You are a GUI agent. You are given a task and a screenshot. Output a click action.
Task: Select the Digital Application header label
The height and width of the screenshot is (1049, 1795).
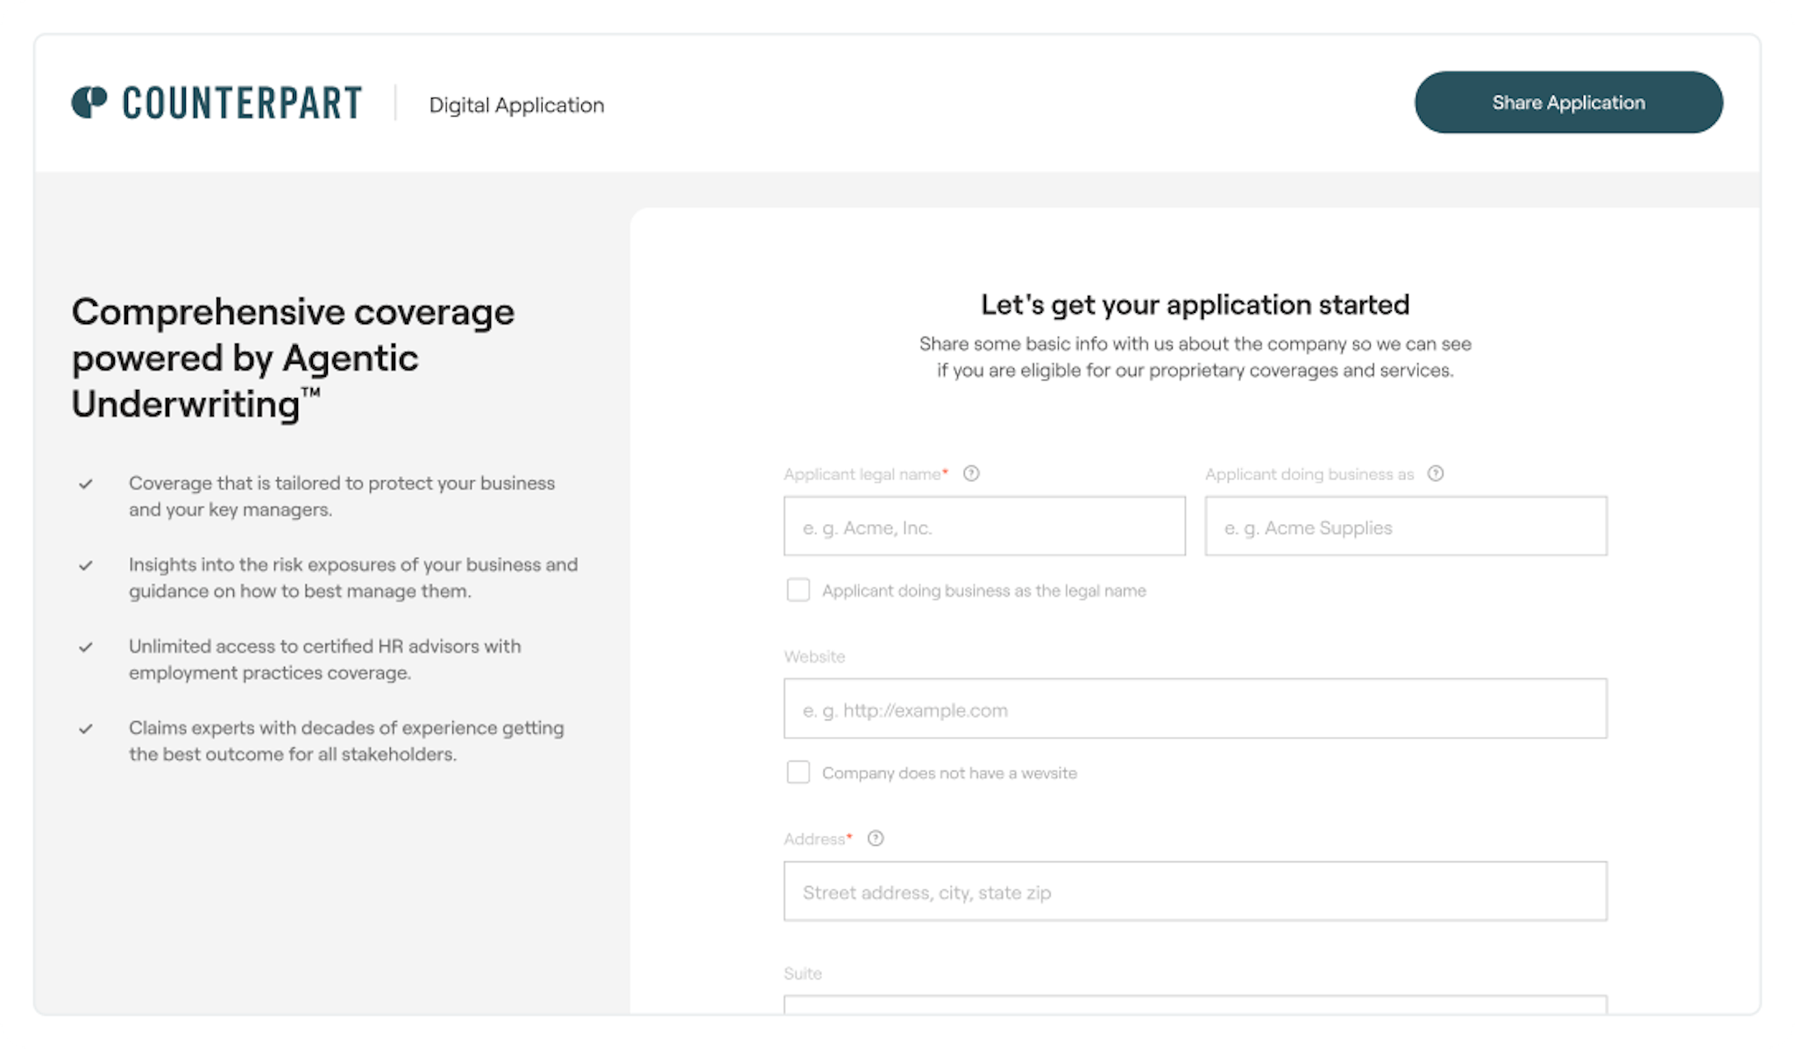pyautogui.click(x=516, y=105)
